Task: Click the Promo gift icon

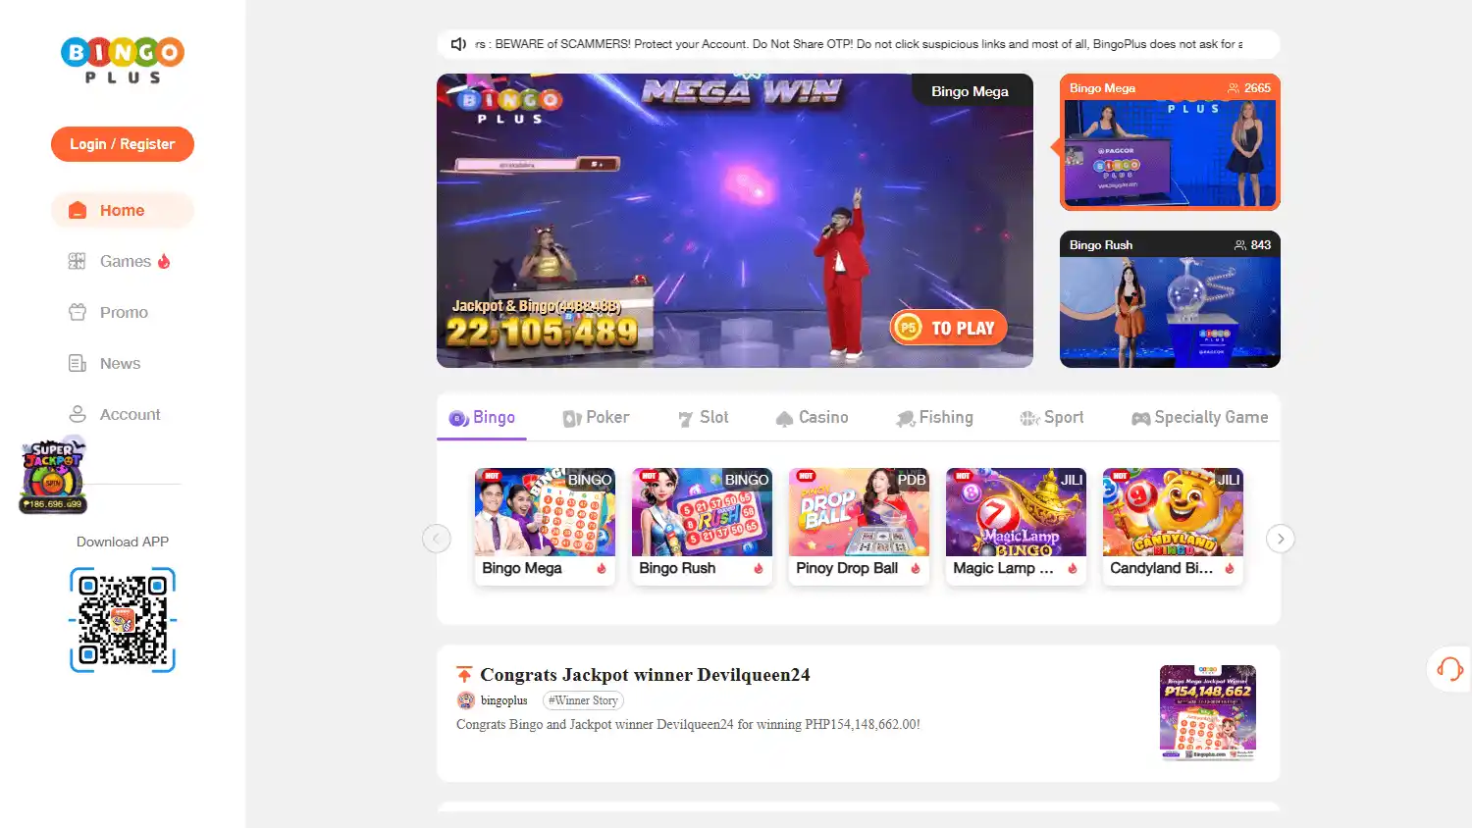Action: coord(78,312)
